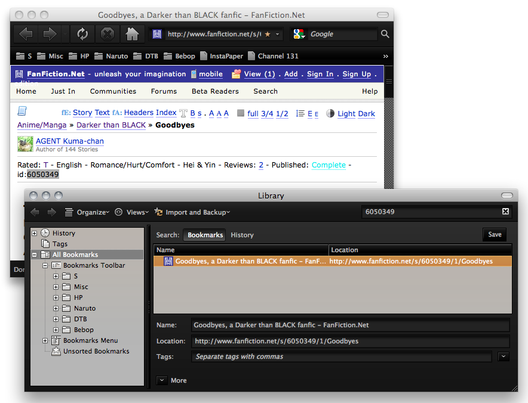
Task: Switch search scope to History
Action: tap(242, 235)
